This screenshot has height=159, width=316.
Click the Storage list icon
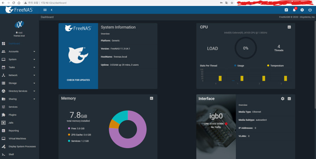[x=4, y=83]
